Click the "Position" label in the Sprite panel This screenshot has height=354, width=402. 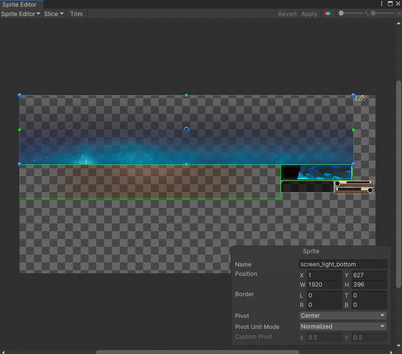pyautogui.click(x=246, y=274)
